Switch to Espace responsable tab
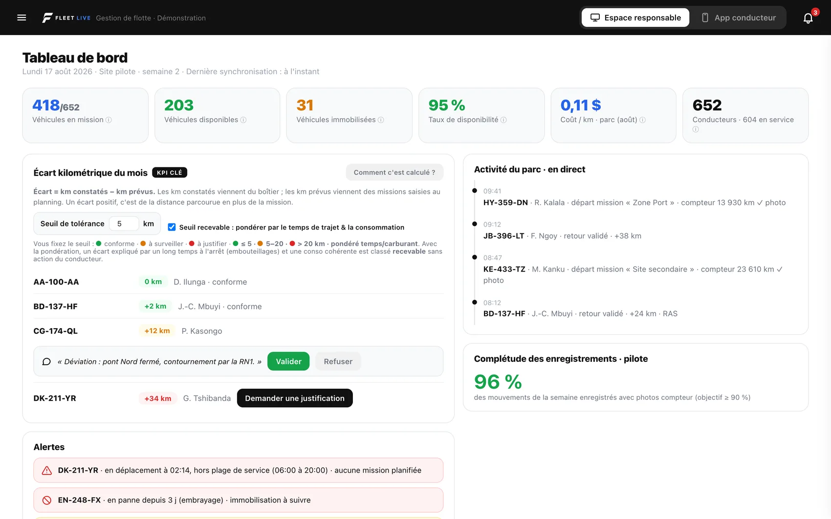Image resolution: width=831 pixels, height=519 pixels. click(x=635, y=18)
